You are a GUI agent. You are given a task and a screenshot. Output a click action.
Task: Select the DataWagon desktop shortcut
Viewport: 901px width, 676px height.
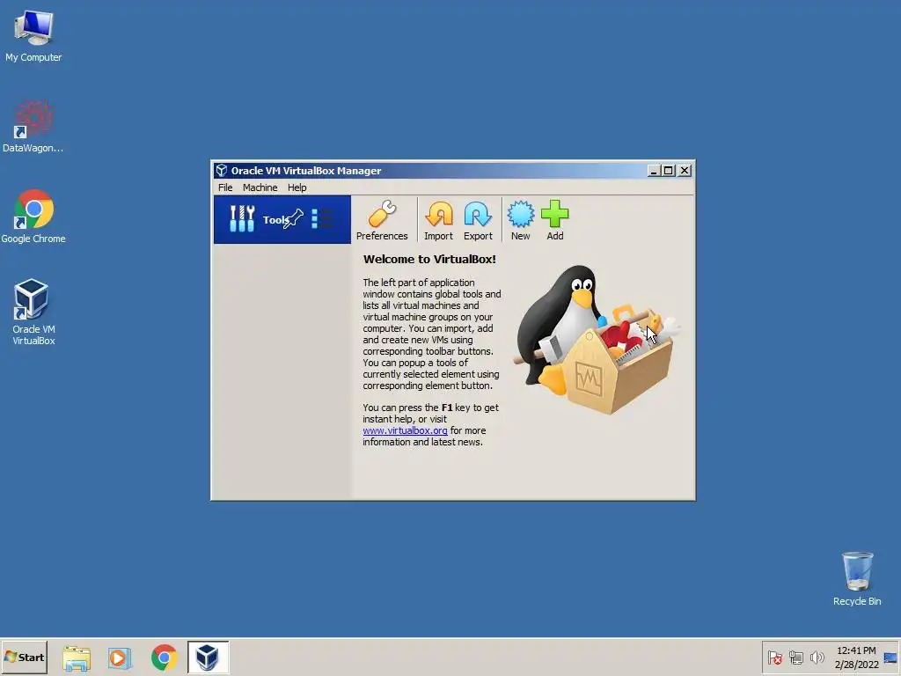[x=33, y=127]
